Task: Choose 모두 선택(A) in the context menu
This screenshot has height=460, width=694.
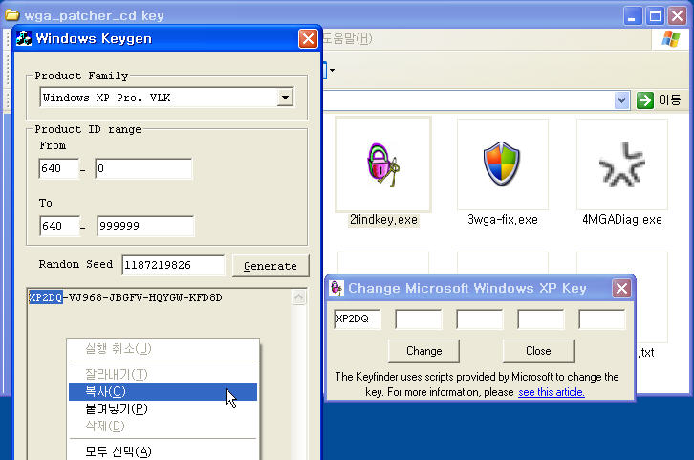Action: click(x=163, y=451)
